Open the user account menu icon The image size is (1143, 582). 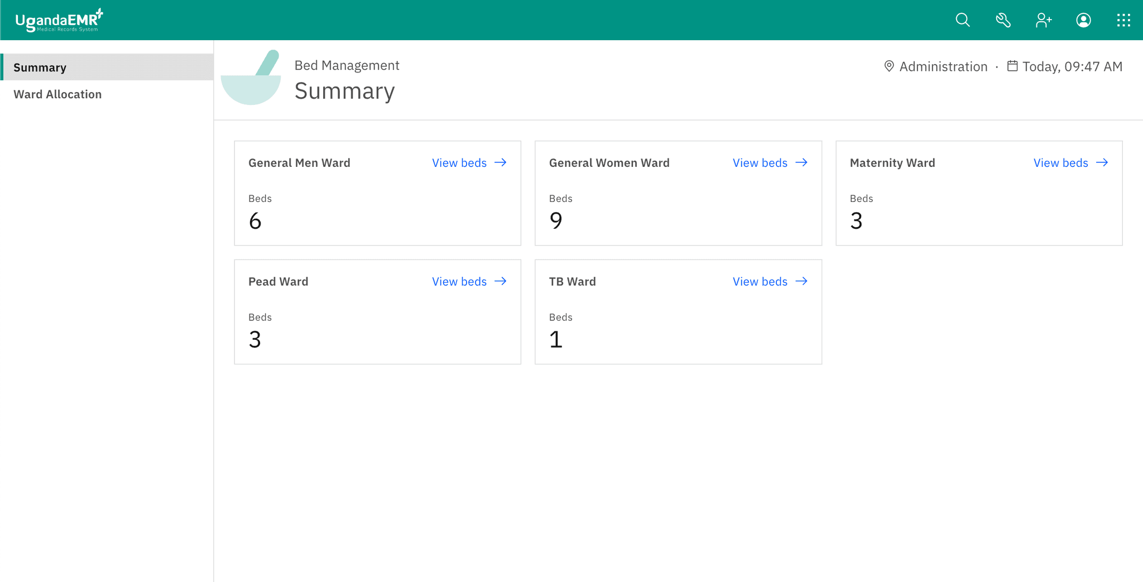click(x=1083, y=20)
